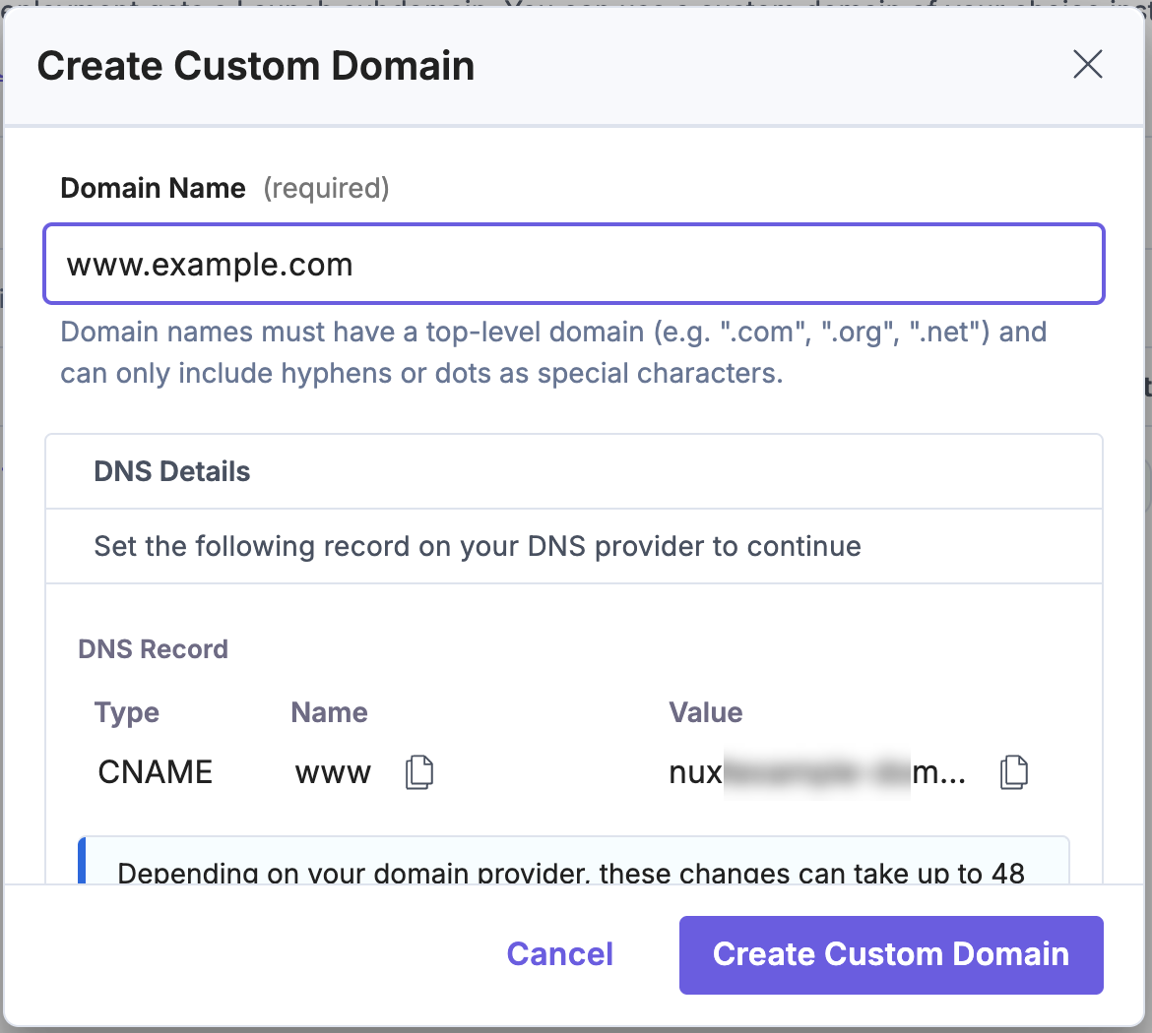
Task: Select the duplicate-pages icon in Name column
Action: pyautogui.click(x=418, y=772)
